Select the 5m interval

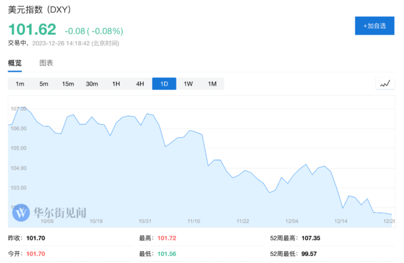click(44, 84)
